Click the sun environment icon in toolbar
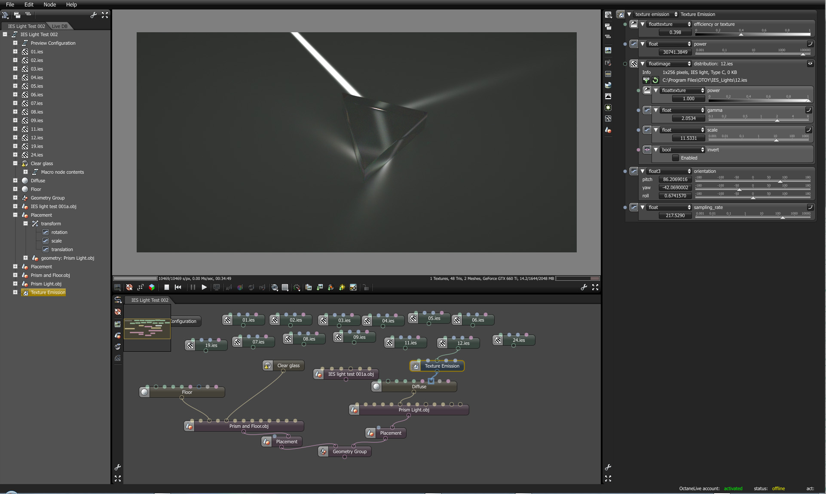The height and width of the screenshot is (494, 826). (x=342, y=287)
